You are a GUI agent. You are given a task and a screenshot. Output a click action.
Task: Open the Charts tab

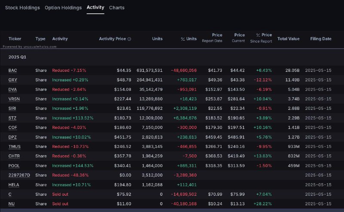tap(117, 8)
